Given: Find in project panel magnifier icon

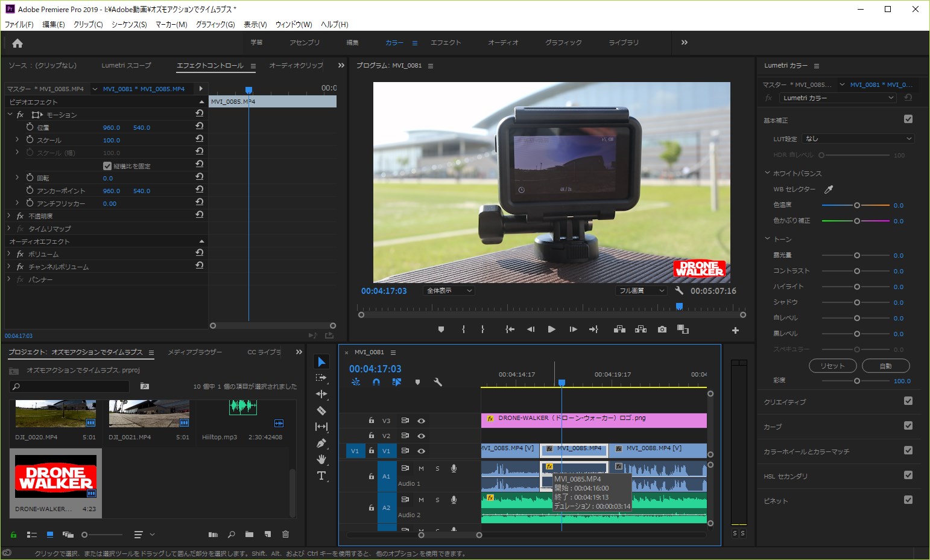Looking at the screenshot, I should tap(231, 535).
